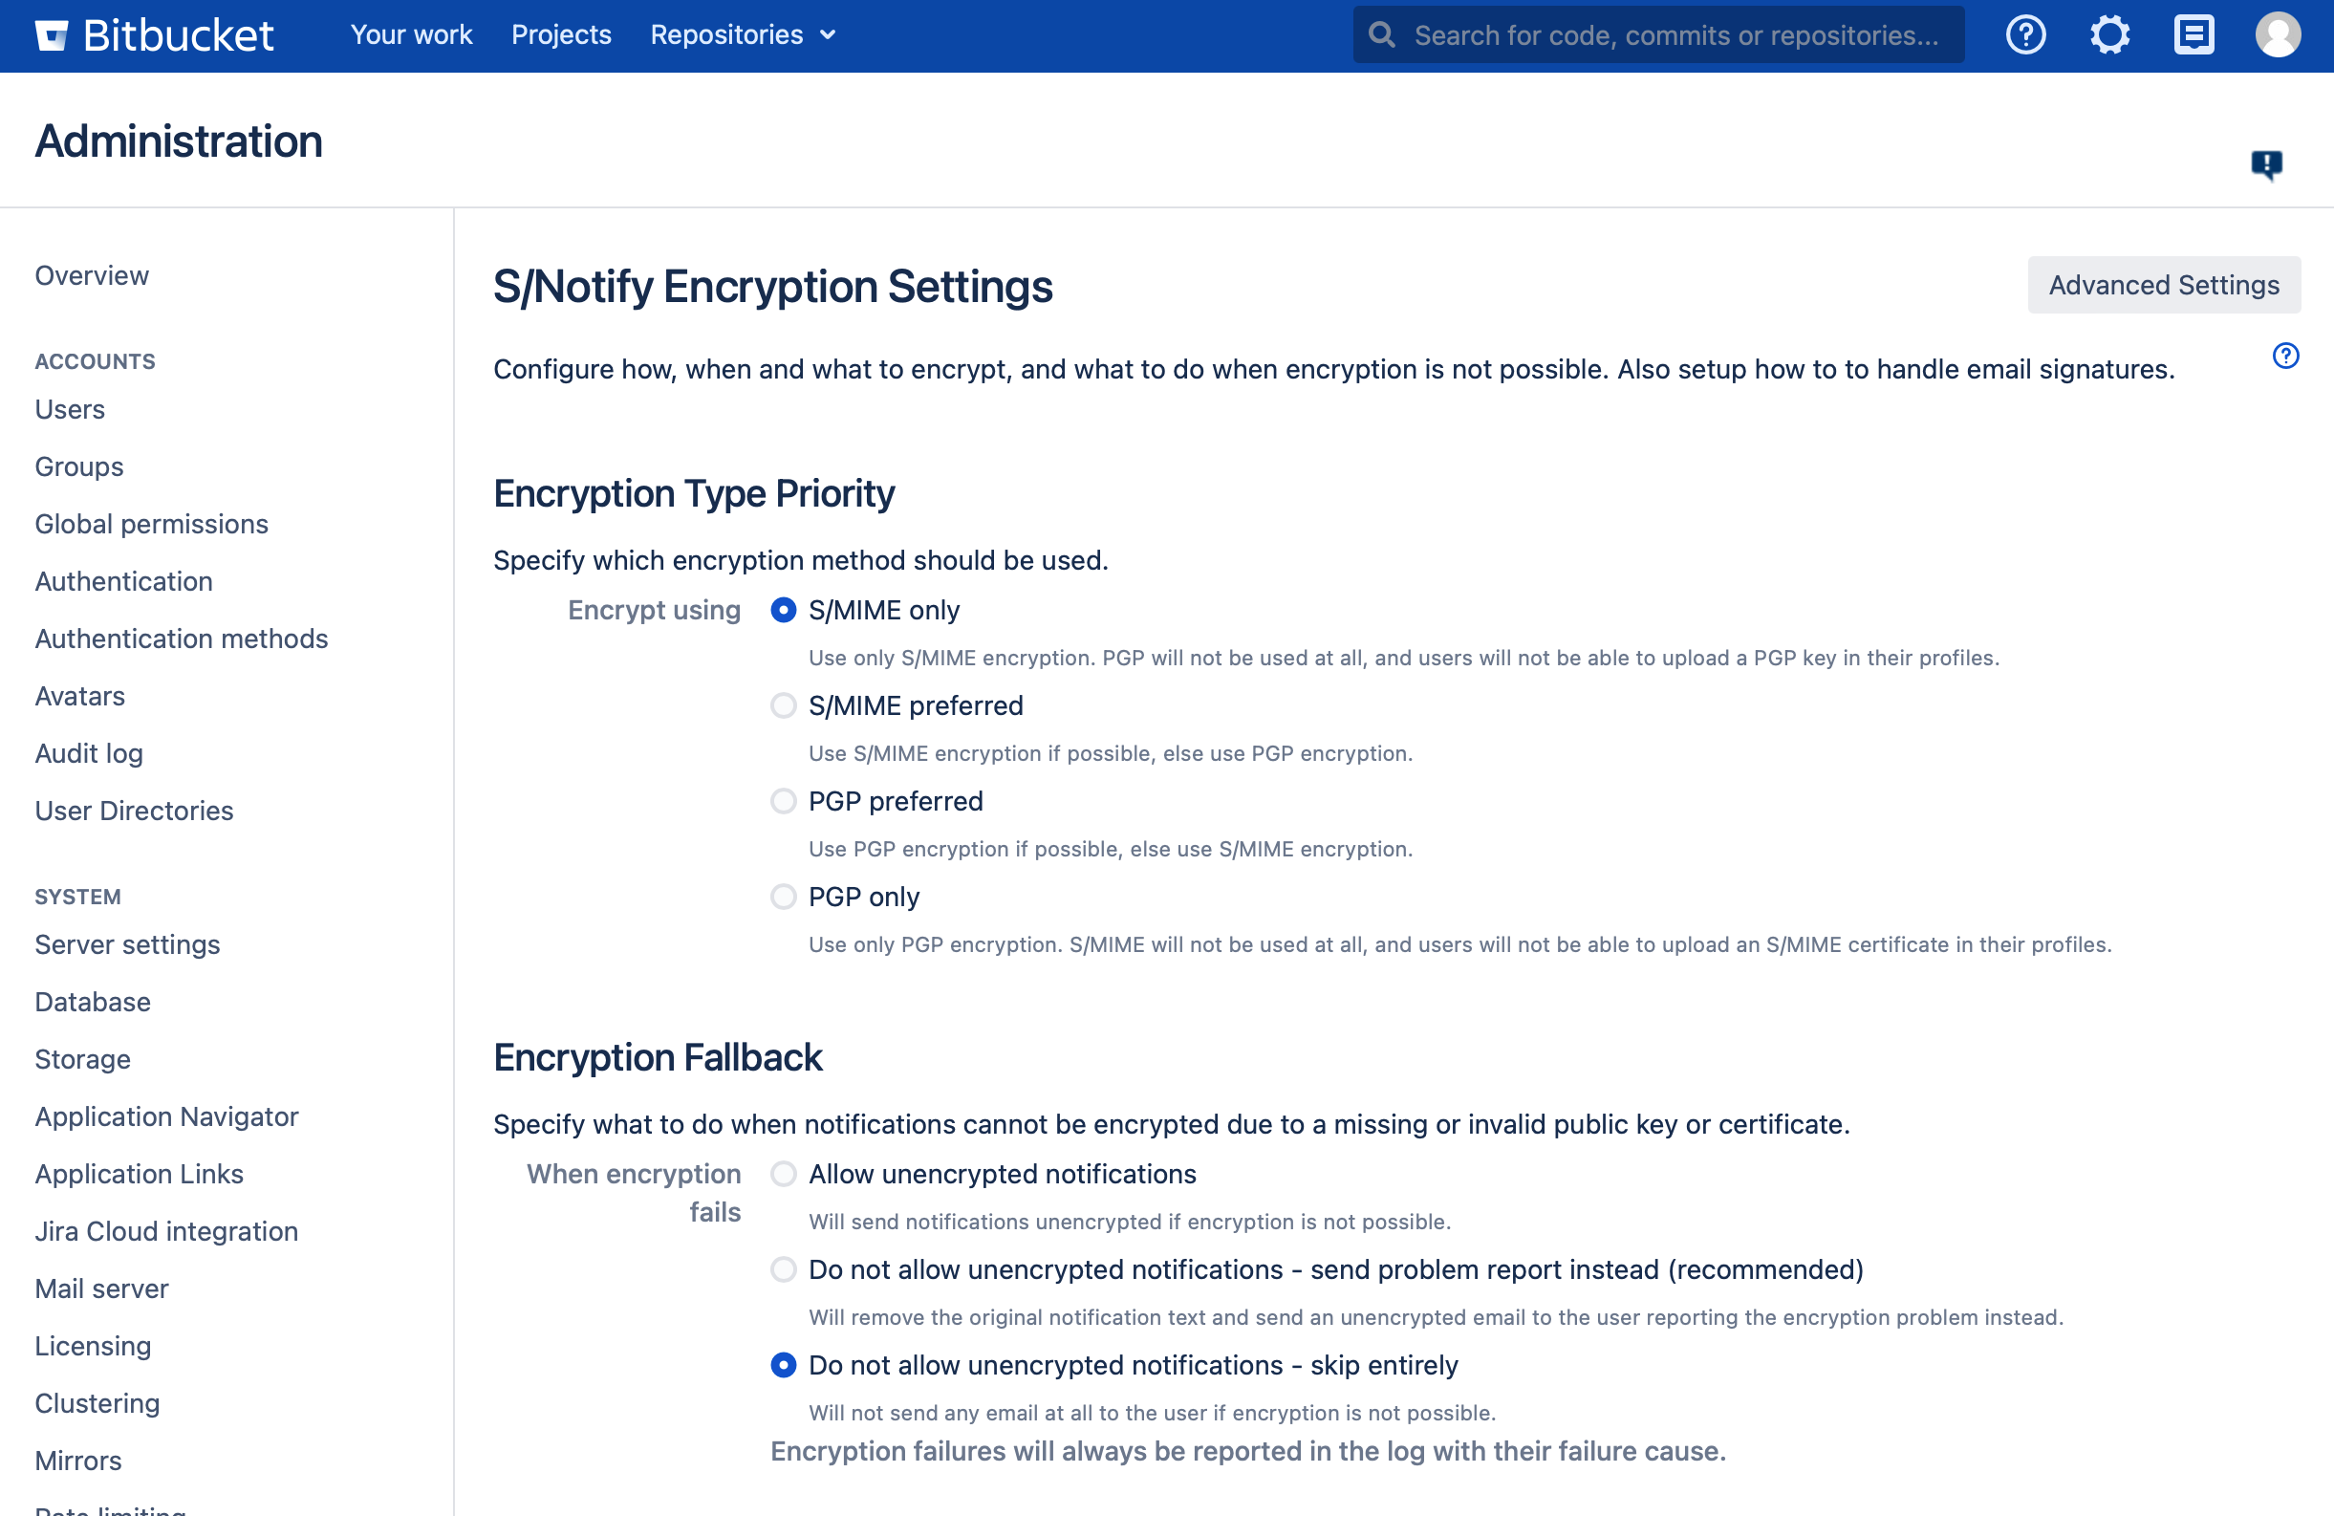Open the Your work menu item
Viewport: 2334px width, 1516px height.
[x=411, y=35]
